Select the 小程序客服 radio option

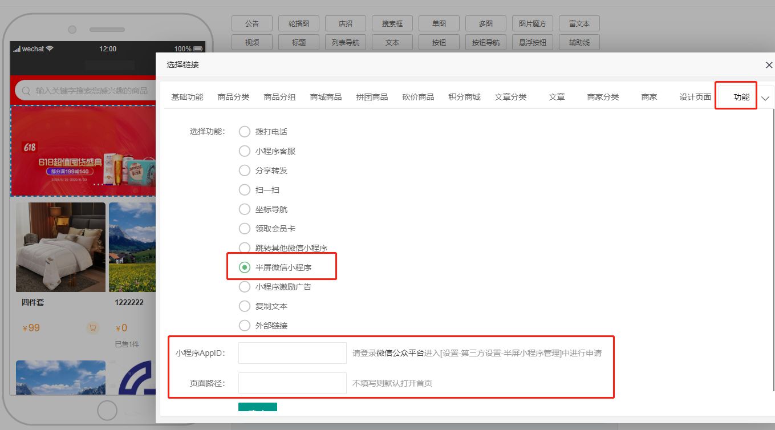[x=245, y=151]
